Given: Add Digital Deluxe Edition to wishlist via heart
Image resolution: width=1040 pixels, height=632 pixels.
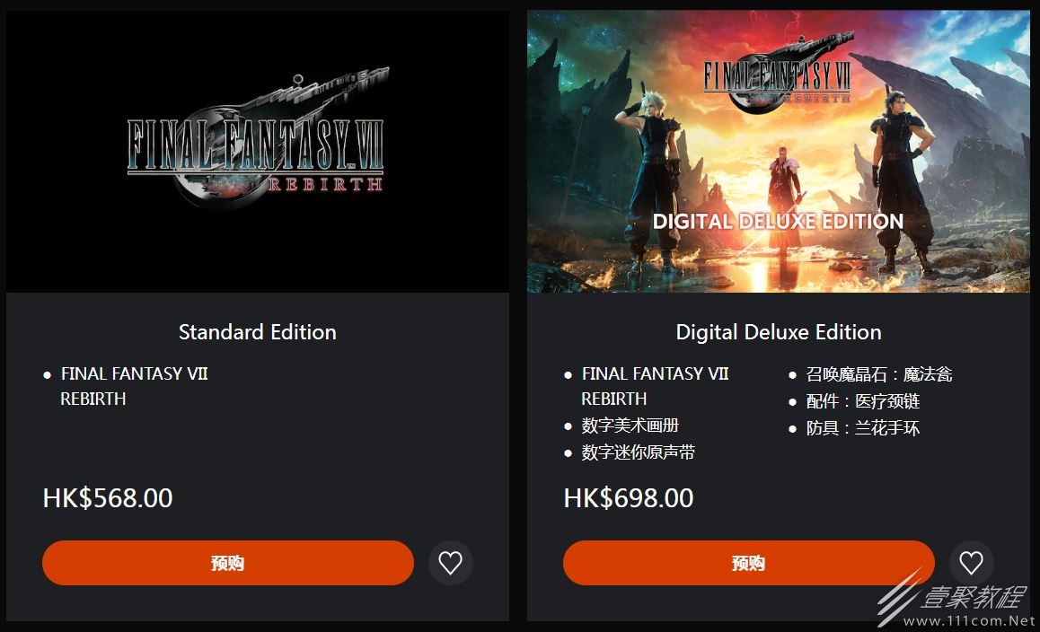Looking at the screenshot, I should pyautogui.click(x=971, y=563).
